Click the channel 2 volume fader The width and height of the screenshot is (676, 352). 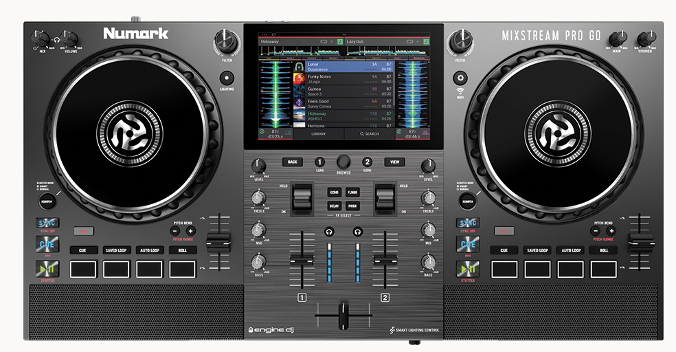[x=385, y=260]
